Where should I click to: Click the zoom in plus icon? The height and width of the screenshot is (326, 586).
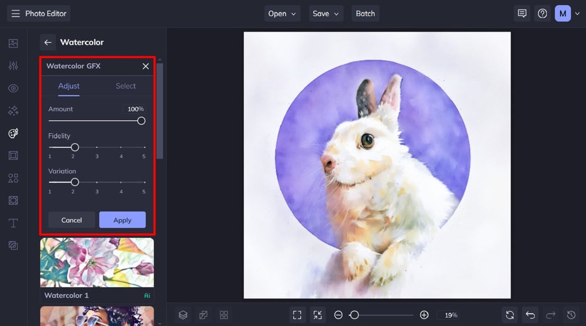(x=424, y=315)
